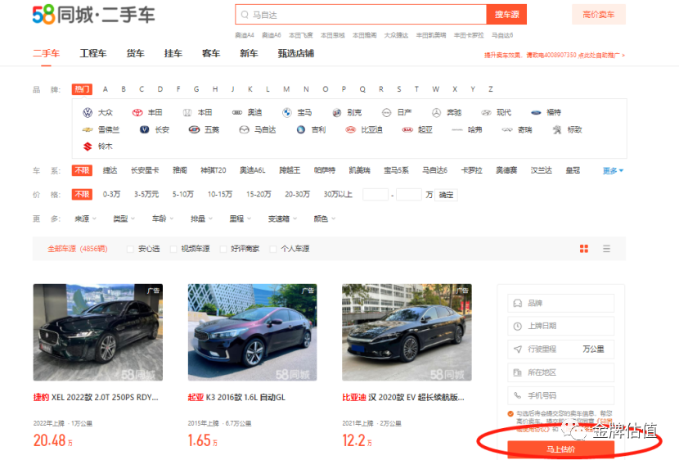Toggle the agreement checkbox in valuation form
The width and height of the screenshot is (679, 460).
coord(510,413)
